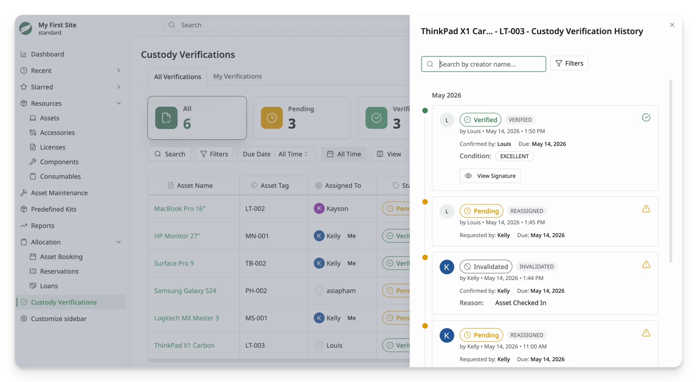
Task: Click warning icon on the Invalidated entry
Action: [646, 264]
